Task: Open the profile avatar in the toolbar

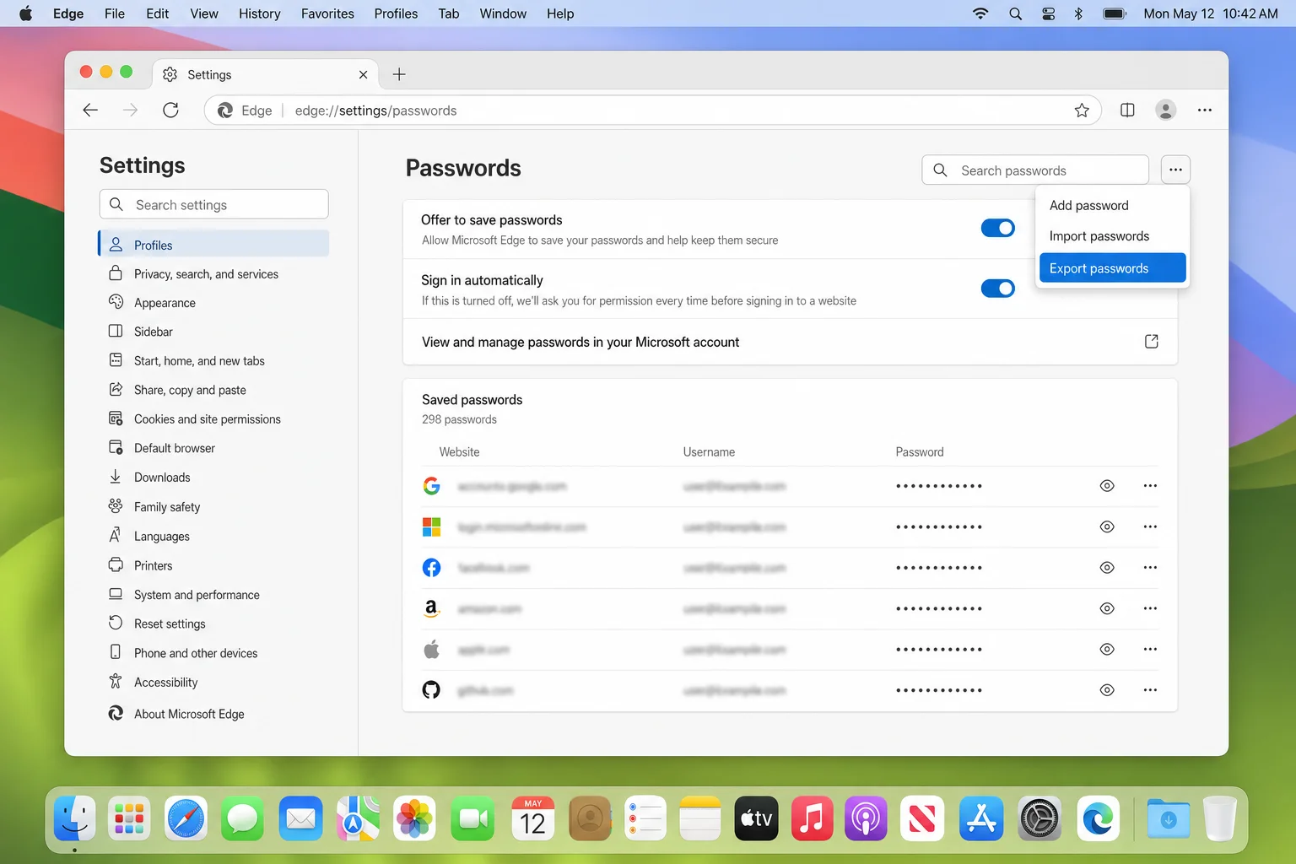Action: (x=1166, y=111)
